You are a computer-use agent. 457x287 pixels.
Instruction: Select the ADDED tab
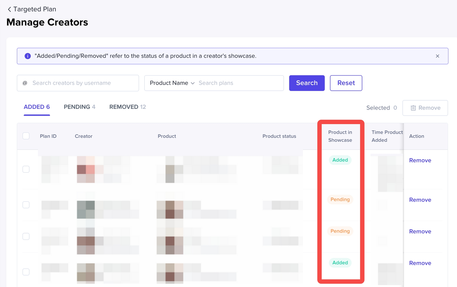point(37,107)
